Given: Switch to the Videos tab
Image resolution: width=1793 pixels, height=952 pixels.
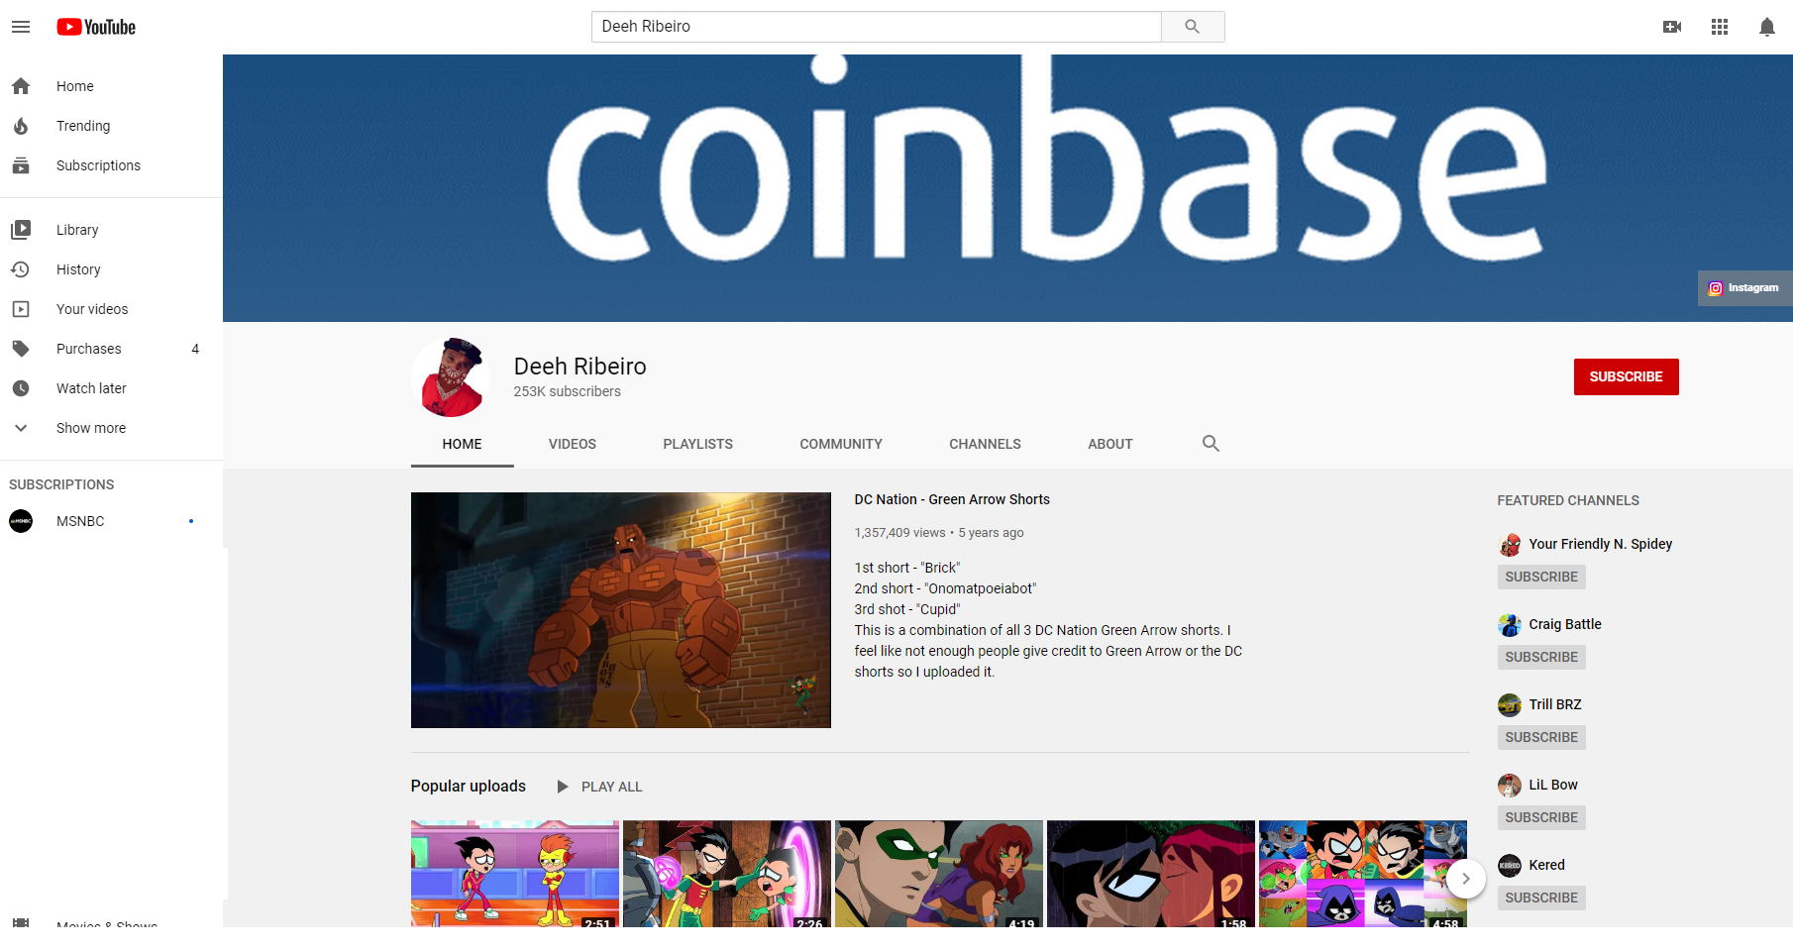Looking at the screenshot, I should (573, 444).
